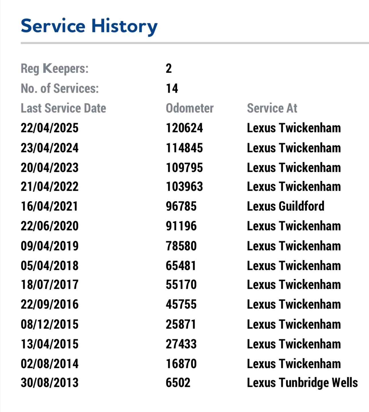Click the No. of Services label
This screenshot has height=412, width=369.
coord(59,88)
